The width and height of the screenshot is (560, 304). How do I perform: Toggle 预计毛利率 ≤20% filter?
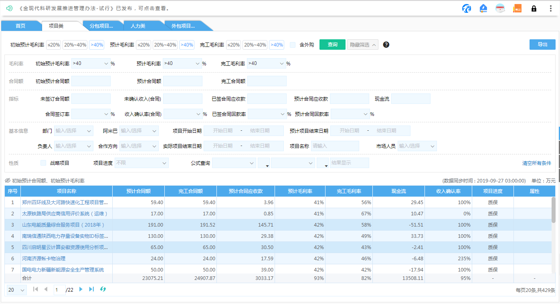coord(144,45)
